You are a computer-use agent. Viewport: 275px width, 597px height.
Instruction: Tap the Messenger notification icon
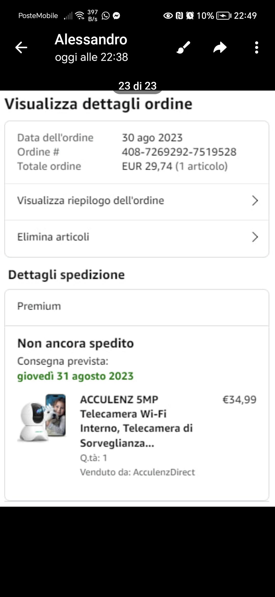[x=116, y=16]
